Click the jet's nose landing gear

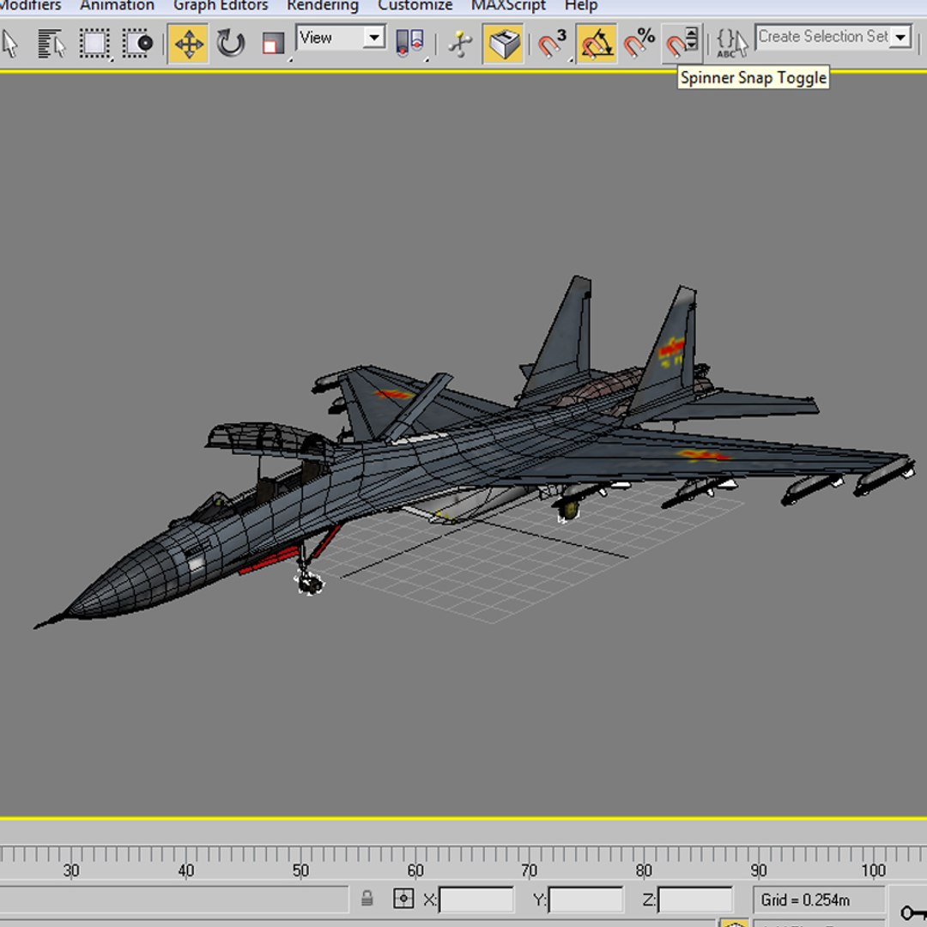pyautogui.click(x=309, y=571)
